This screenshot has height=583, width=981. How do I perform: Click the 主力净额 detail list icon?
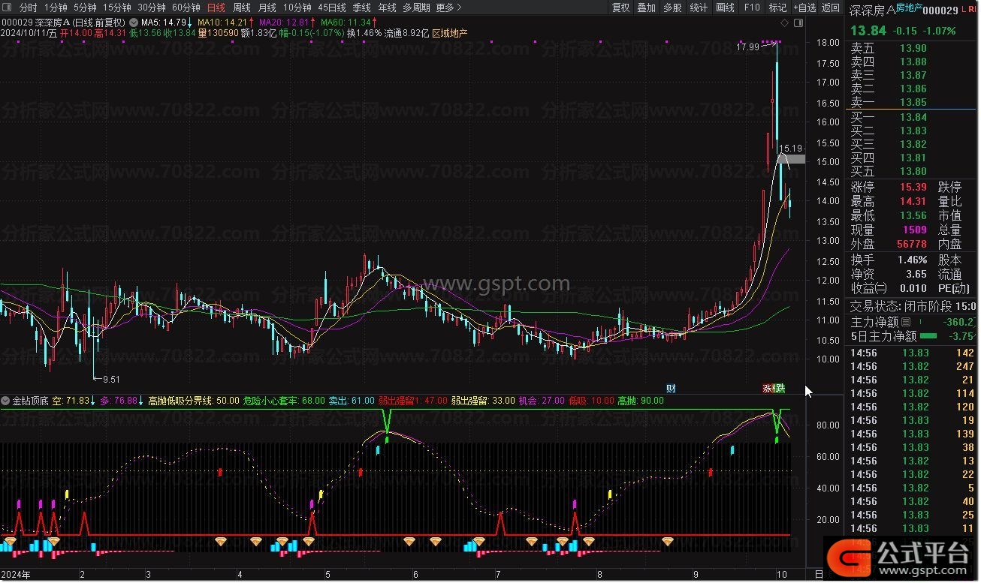906,322
